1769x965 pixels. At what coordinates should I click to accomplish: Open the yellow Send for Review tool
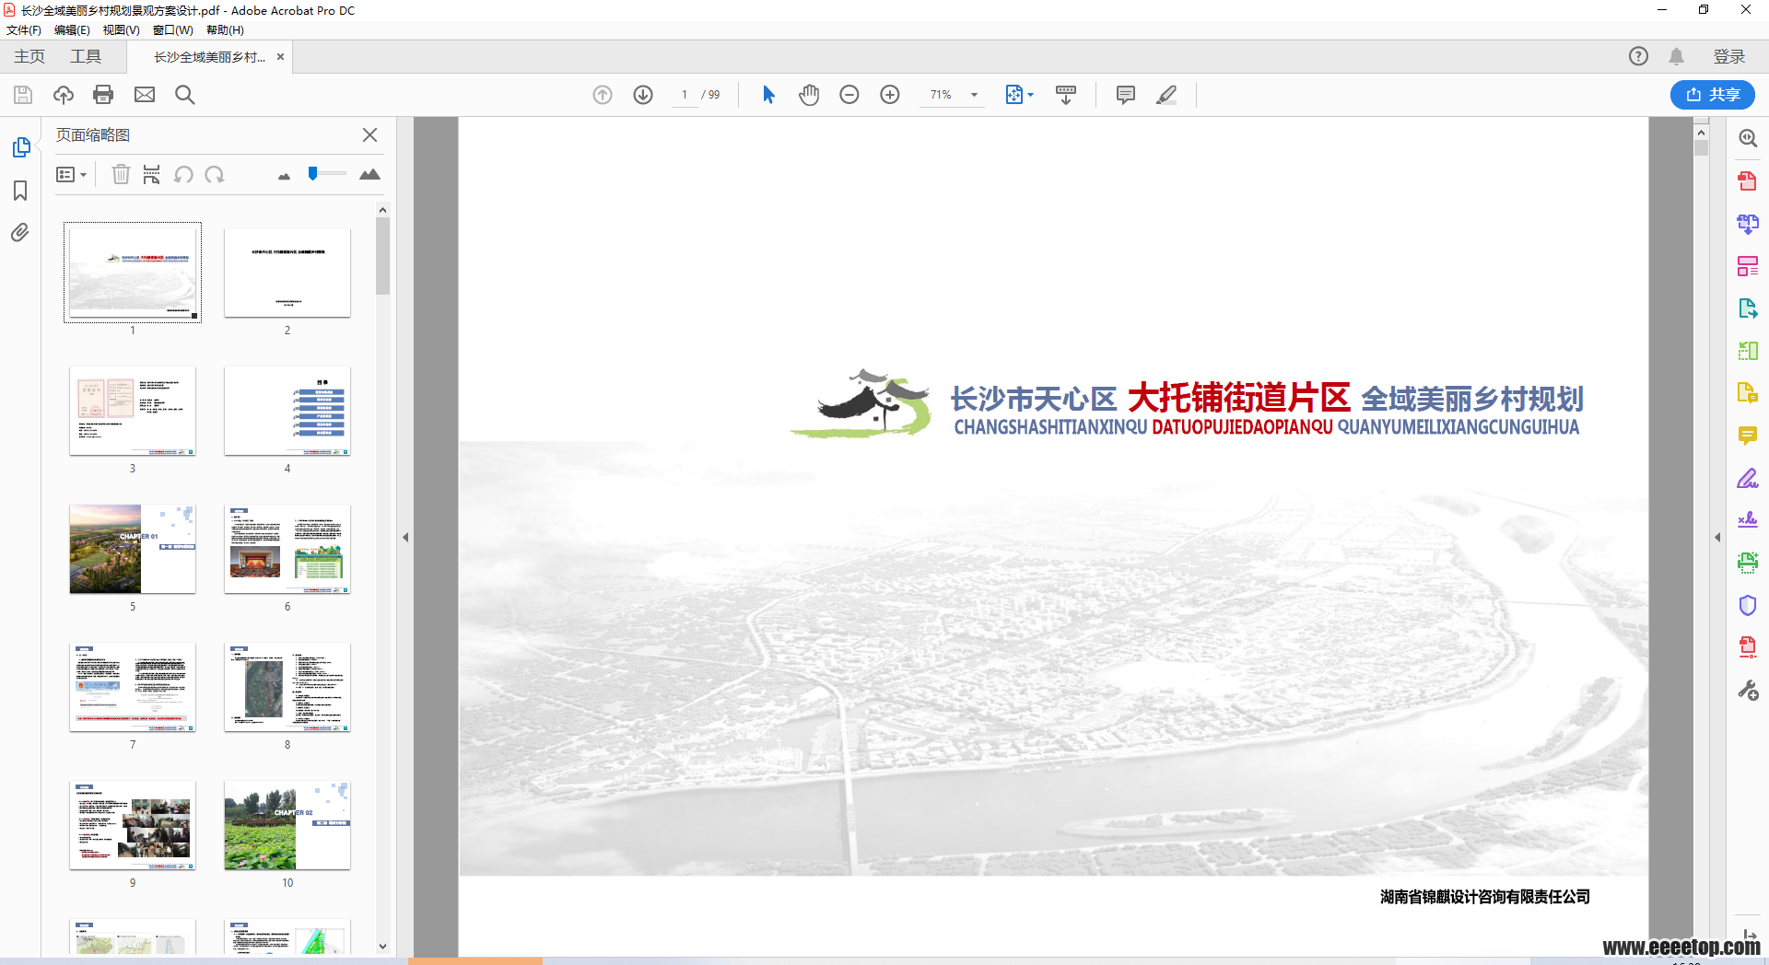click(x=1748, y=393)
